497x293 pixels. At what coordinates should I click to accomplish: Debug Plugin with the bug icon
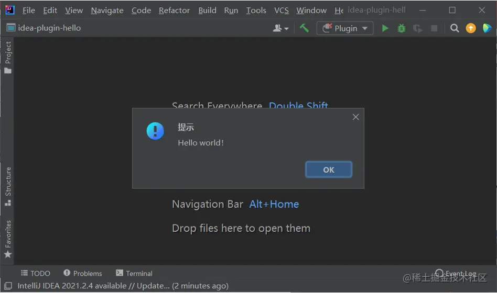click(x=401, y=28)
